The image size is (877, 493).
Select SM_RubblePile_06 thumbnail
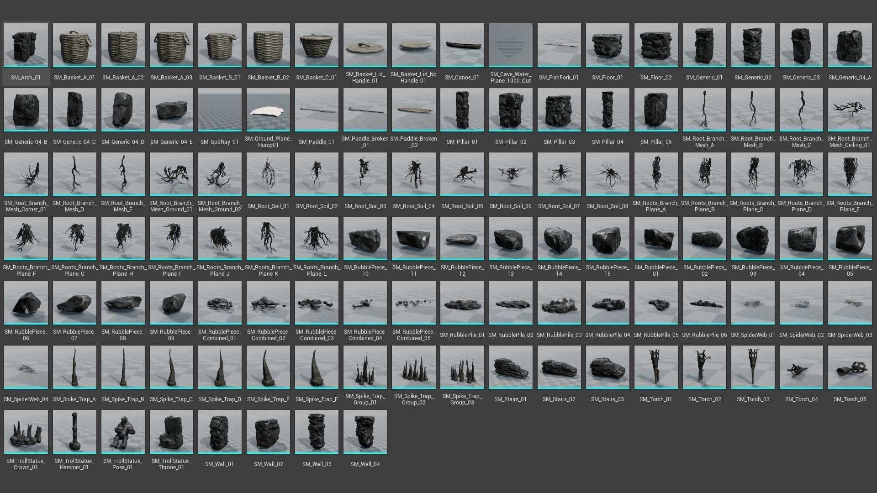pyautogui.click(x=704, y=303)
